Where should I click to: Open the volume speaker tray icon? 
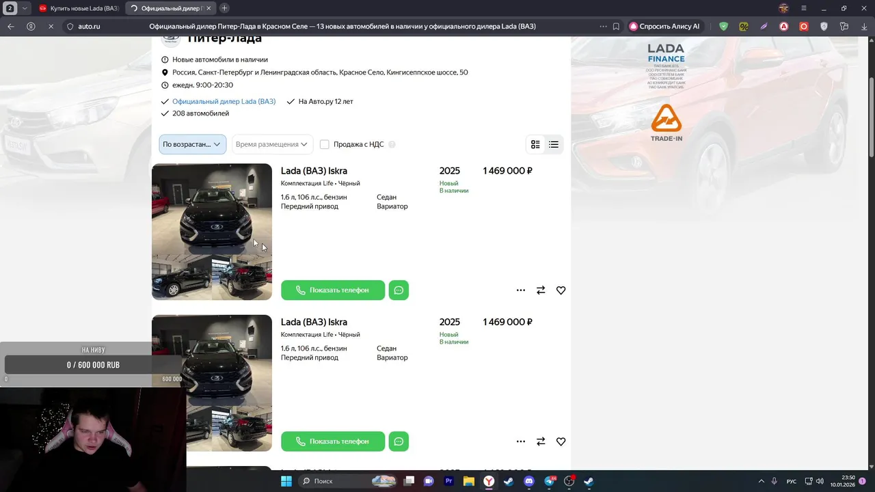(820, 481)
